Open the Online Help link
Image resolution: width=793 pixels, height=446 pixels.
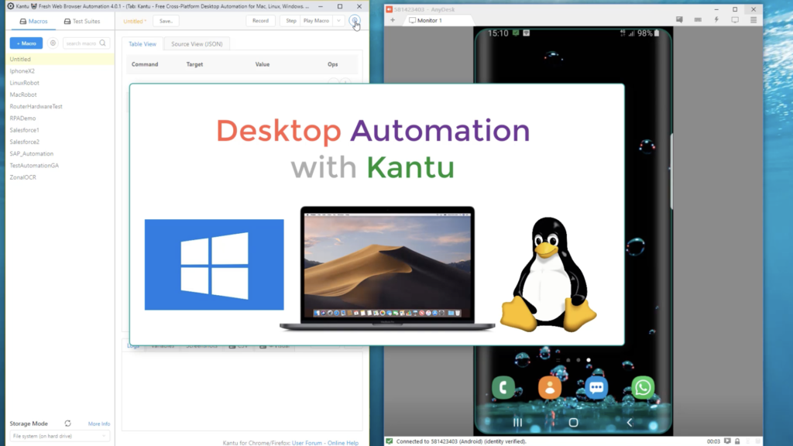[x=343, y=443]
